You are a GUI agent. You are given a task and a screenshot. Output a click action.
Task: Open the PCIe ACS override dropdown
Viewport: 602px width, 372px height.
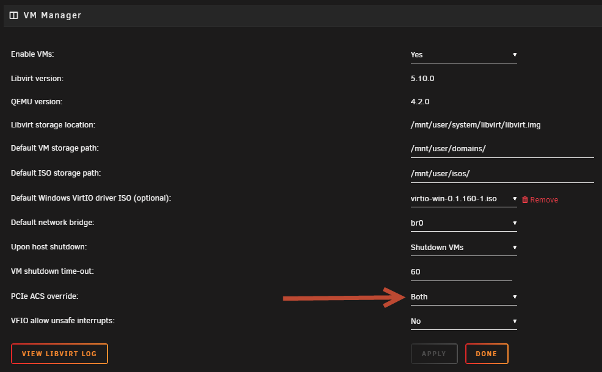pyautogui.click(x=463, y=297)
